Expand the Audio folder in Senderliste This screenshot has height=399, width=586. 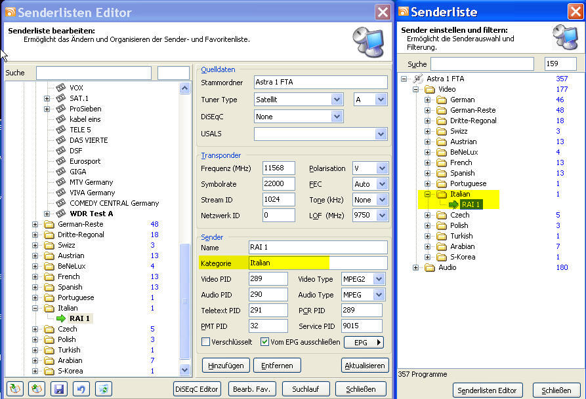(415, 267)
